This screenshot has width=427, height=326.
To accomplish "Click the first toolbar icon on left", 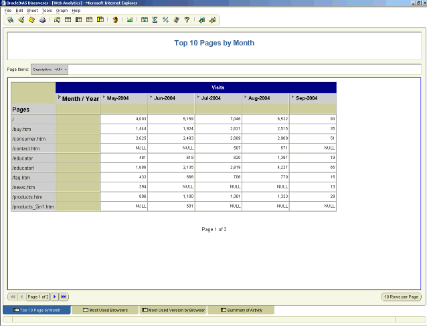I will click(x=10, y=20).
